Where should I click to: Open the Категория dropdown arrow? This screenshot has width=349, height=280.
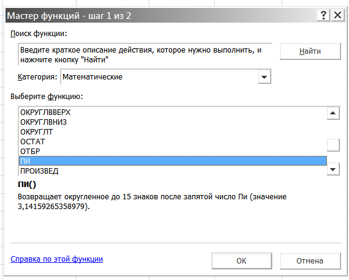[x=265, y=77]
